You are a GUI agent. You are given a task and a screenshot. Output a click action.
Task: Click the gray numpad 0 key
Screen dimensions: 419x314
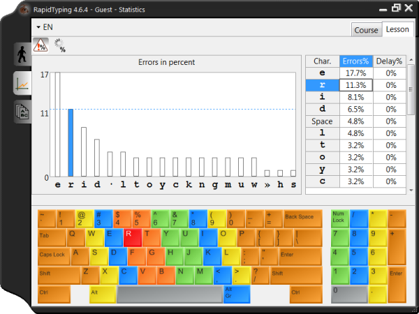click(350, 294)
